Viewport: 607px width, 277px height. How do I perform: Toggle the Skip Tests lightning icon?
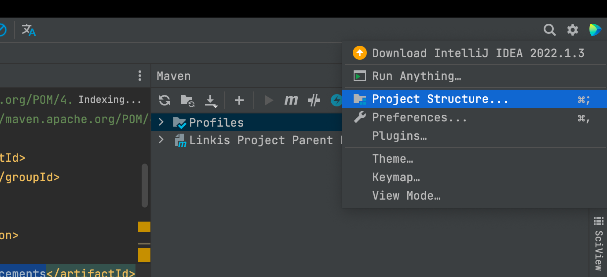click(x=336, y=101)
